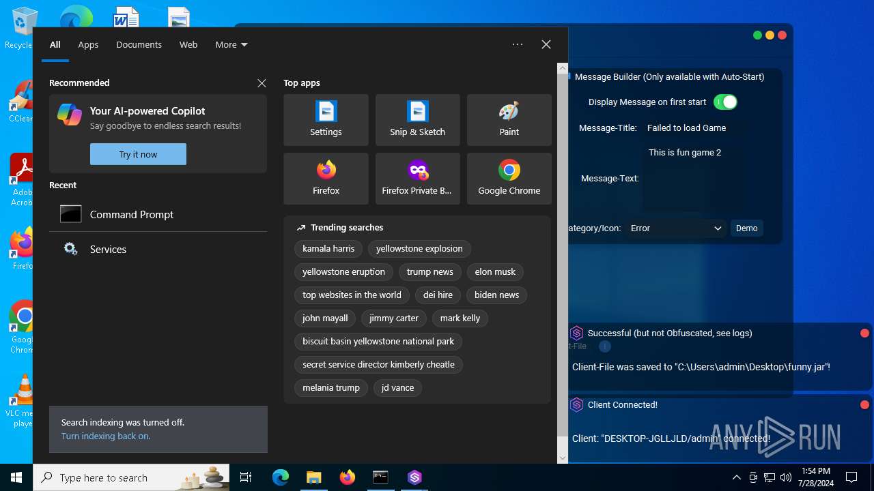Open File Explorer from the taskbar
The height and width of the screenshot is (491, 874).
(x=313, y=477)
